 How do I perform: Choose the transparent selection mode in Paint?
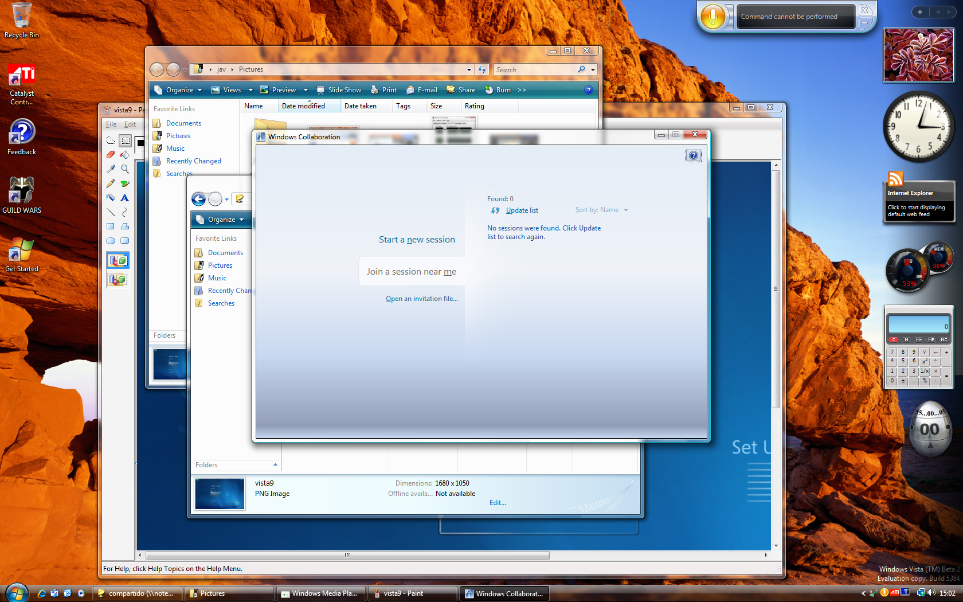click(x=118, y=280)
